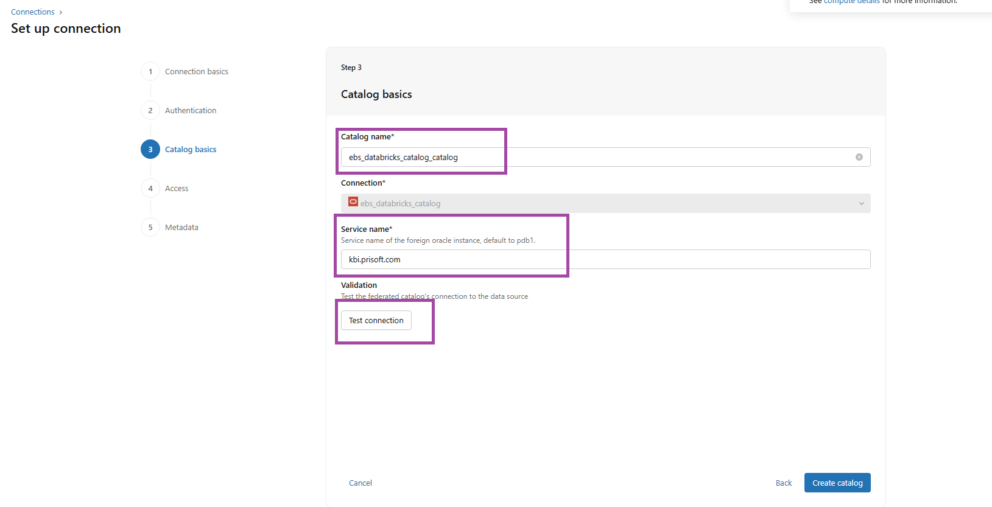The width and height of the screenshot is (992, 507).
Task: Open the ebs_databricks_catalog connection combo box
Action: click(x=603, y=203)
